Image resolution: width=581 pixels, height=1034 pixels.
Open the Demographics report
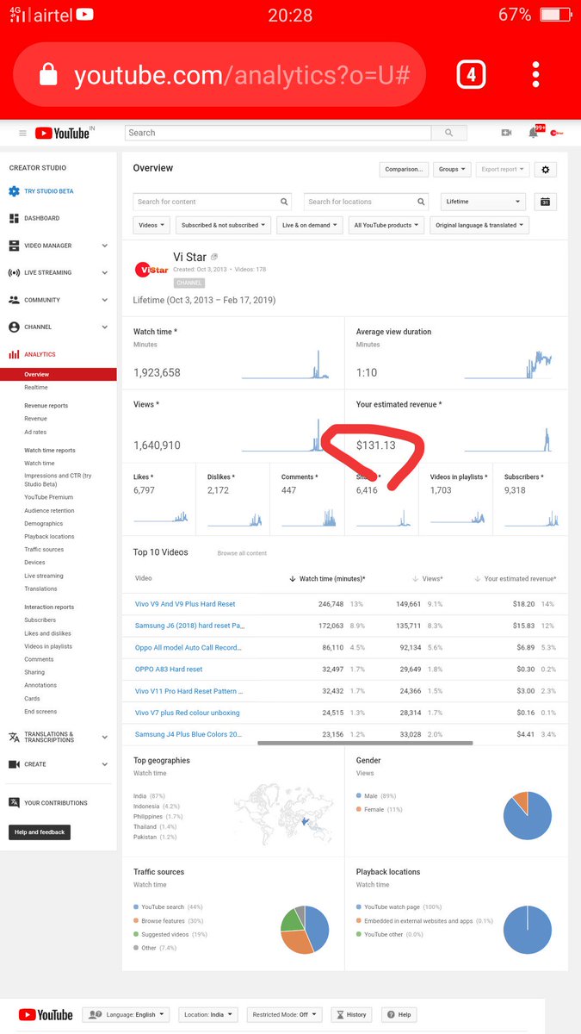pyautogui.click(x=43, y=524)
